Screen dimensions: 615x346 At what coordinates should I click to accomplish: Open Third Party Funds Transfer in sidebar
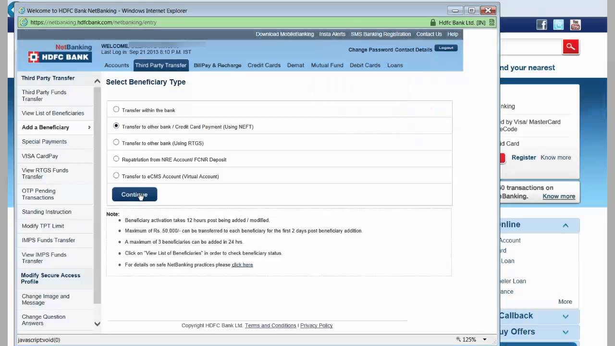pyautogui.click(x=44, y=96)
